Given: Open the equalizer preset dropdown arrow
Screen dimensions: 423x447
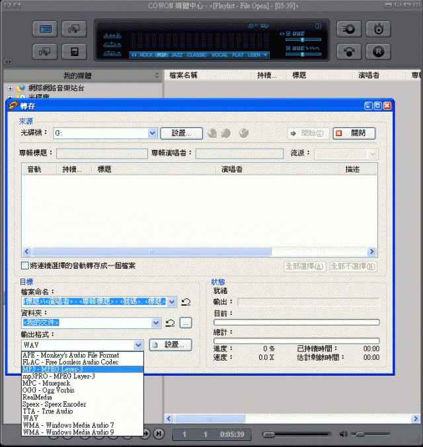Looking at the screenshot, I should [x=265, y=55].
